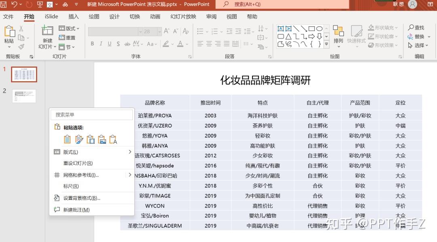437x242 pixels.
Task: Click the search box 搜索(Alt+Q)
Action: (282, 4)
